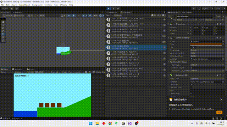This screenshot has width=227, height=127.
Task: Collapse the Additional Settings foldout
Action: 169,62
